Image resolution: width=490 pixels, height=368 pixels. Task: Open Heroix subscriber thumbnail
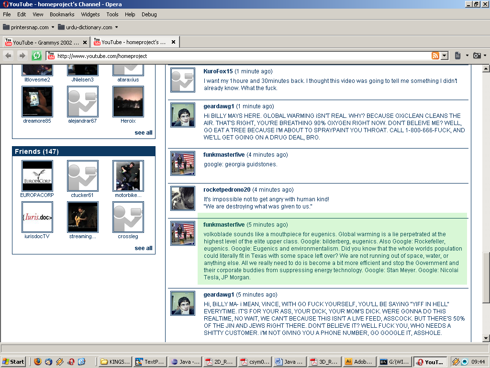click(x=128, y=102)
